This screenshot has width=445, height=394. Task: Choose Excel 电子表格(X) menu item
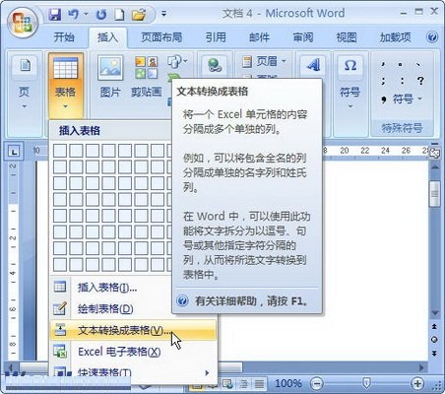tap(133, 352)
